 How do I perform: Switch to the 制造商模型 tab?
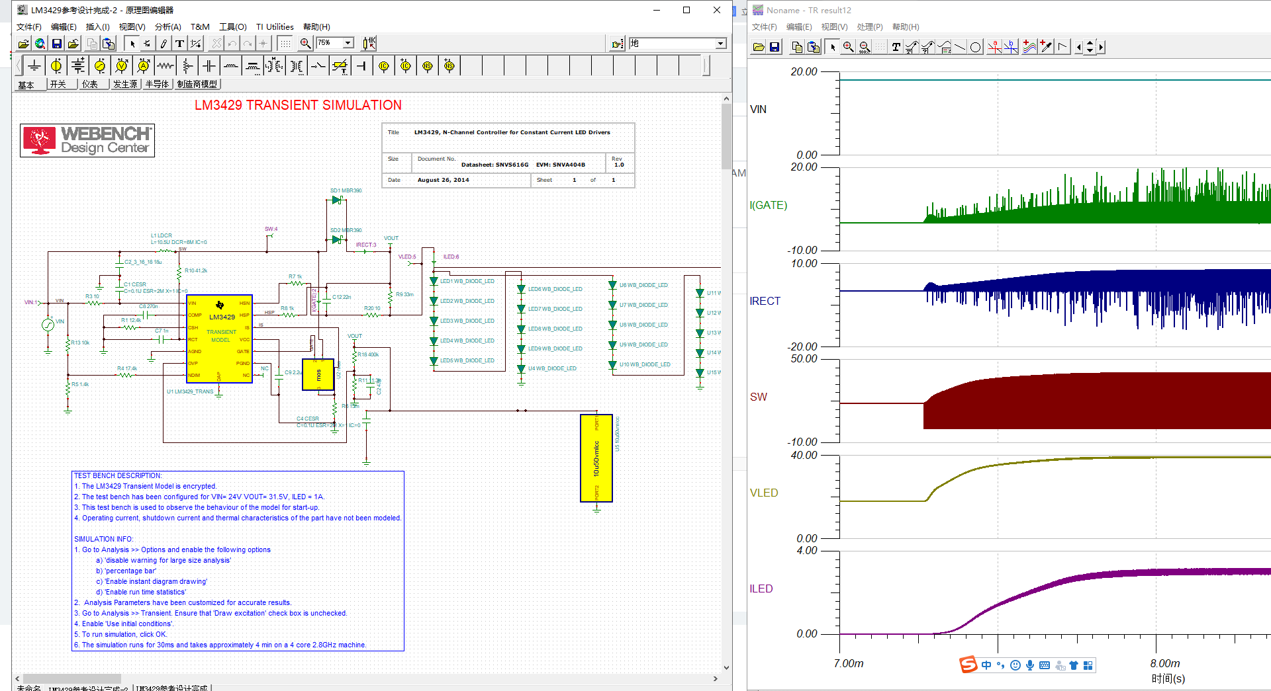coord(197,85)
